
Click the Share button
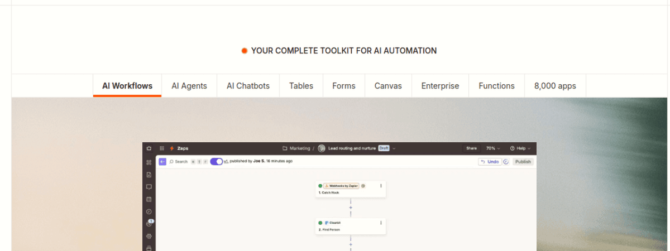pyautogui.click(x=472, y=148)
